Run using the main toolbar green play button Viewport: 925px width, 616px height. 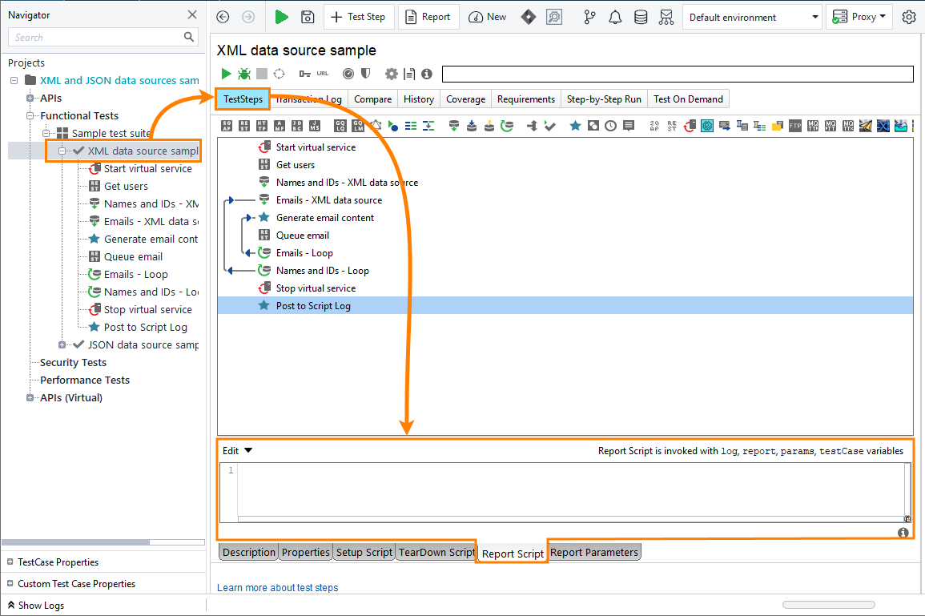coord(281,17)
